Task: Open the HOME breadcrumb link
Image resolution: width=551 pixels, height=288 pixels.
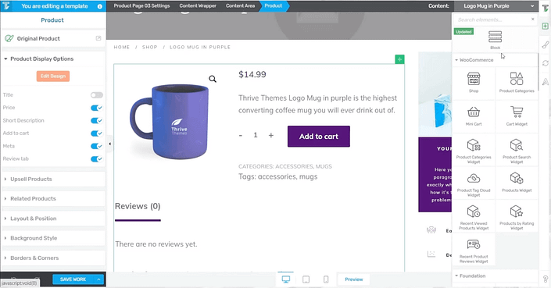Action: pyautogui.click(x=122, y=47)
